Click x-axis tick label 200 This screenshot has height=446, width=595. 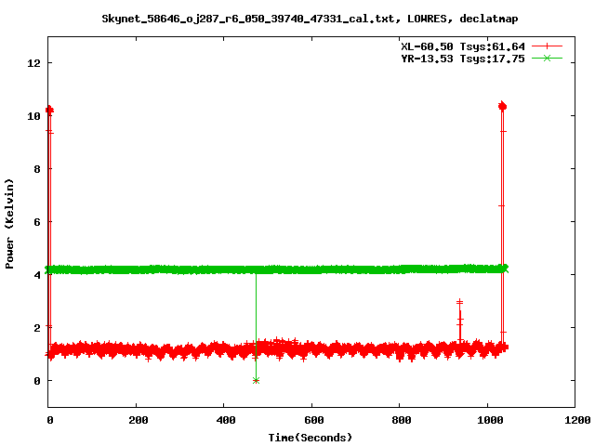pyautogui.click(x=139, y=420)
